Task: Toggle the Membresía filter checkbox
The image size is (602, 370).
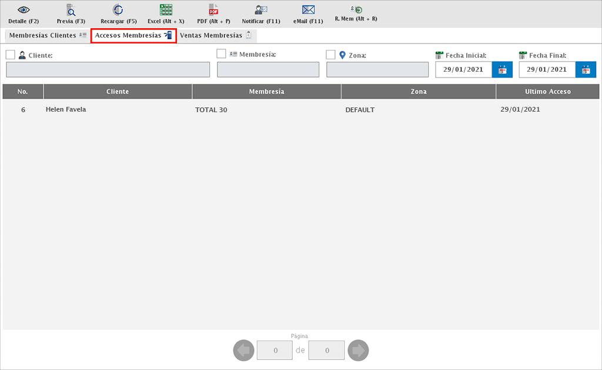Action: coord(222,54)
